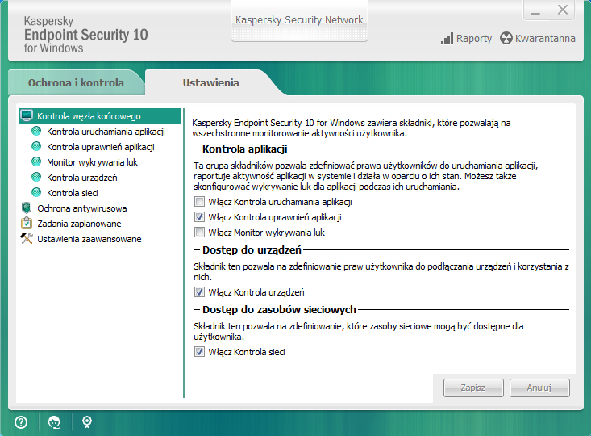Open the Kaspersky Security Network panel
Image resolution: width=591 pixels, height=436 pixels.
(x=299, y=20)
